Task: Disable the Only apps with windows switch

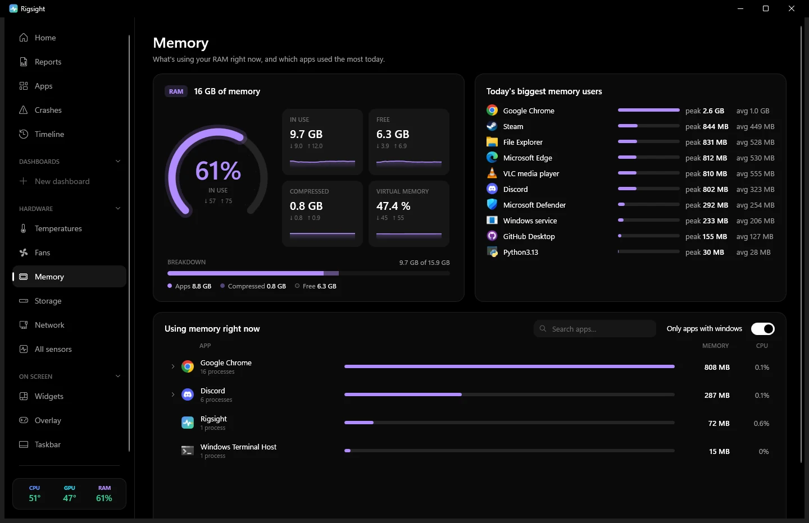Action: click(763, 329)
